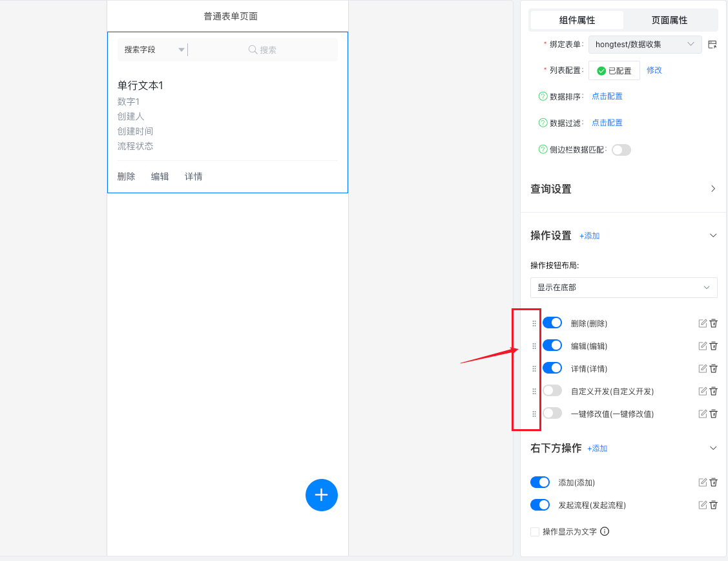
Task: Select the 组件属性 tab
Action: [577, 20]
